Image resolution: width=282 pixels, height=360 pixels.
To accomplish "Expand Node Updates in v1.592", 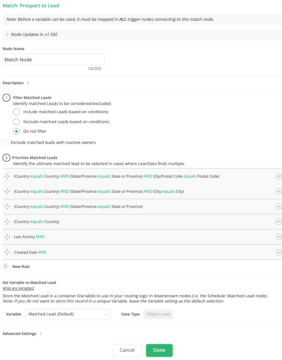I will (7, 35).
